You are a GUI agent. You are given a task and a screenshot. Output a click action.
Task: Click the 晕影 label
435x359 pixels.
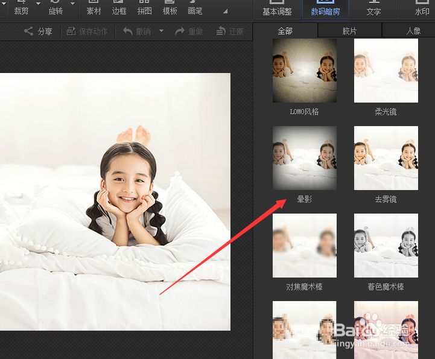click(305, 199)
